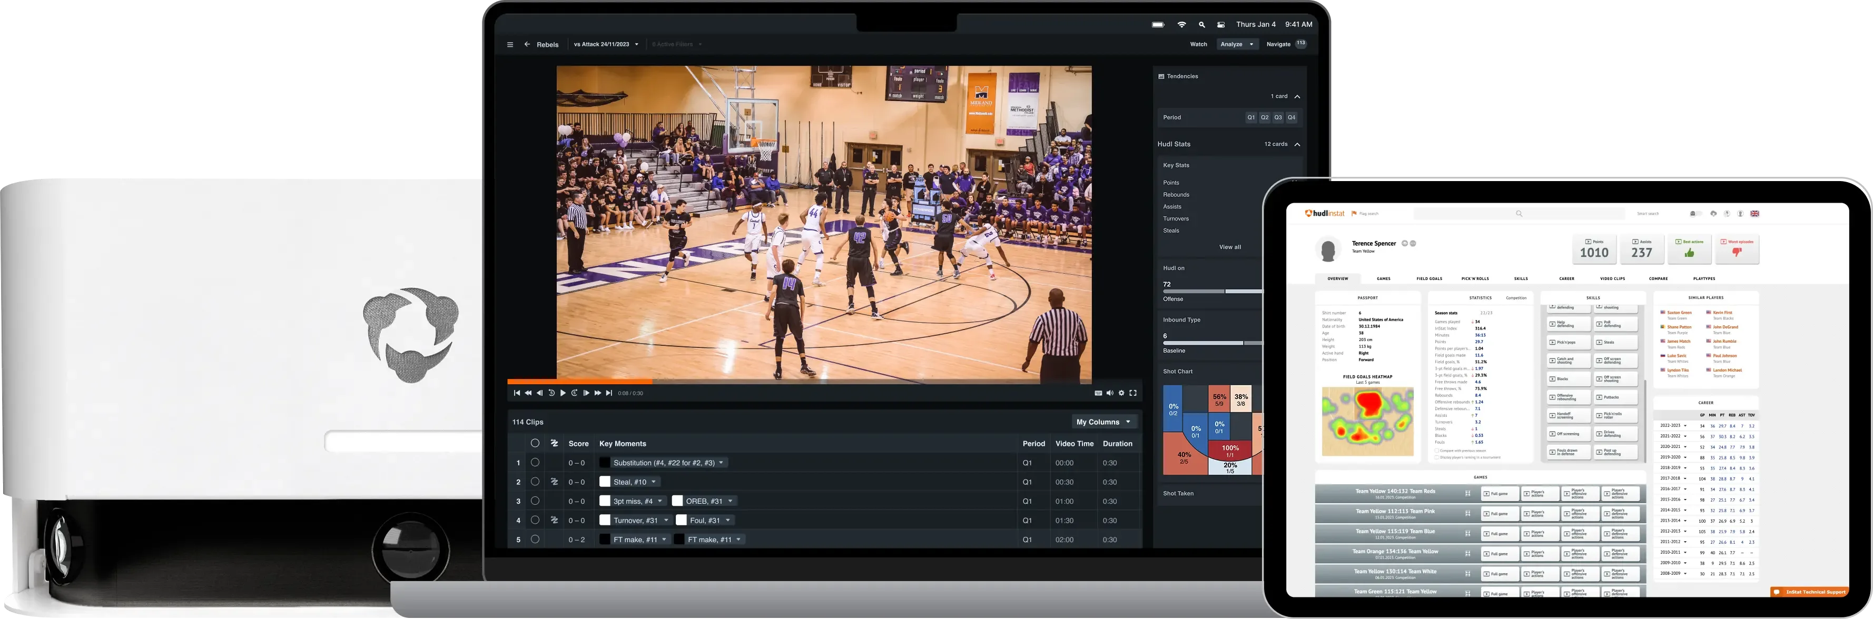
Task: Click the search icon in the menu bar
Action: [1202, 24]
